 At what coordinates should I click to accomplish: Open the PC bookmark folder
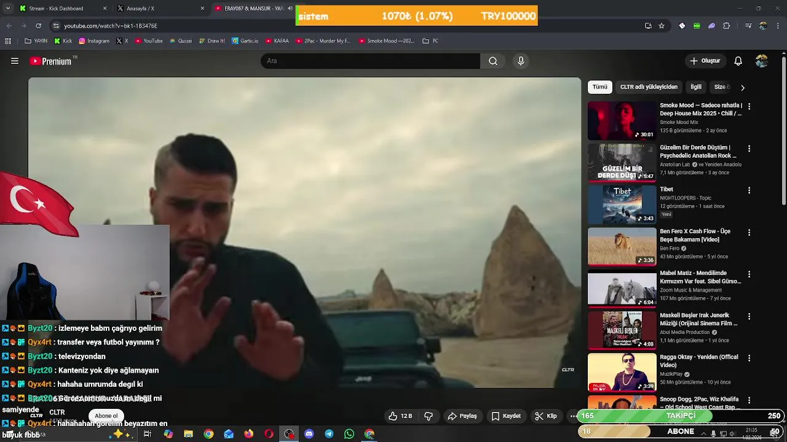[x=430, y=41]
